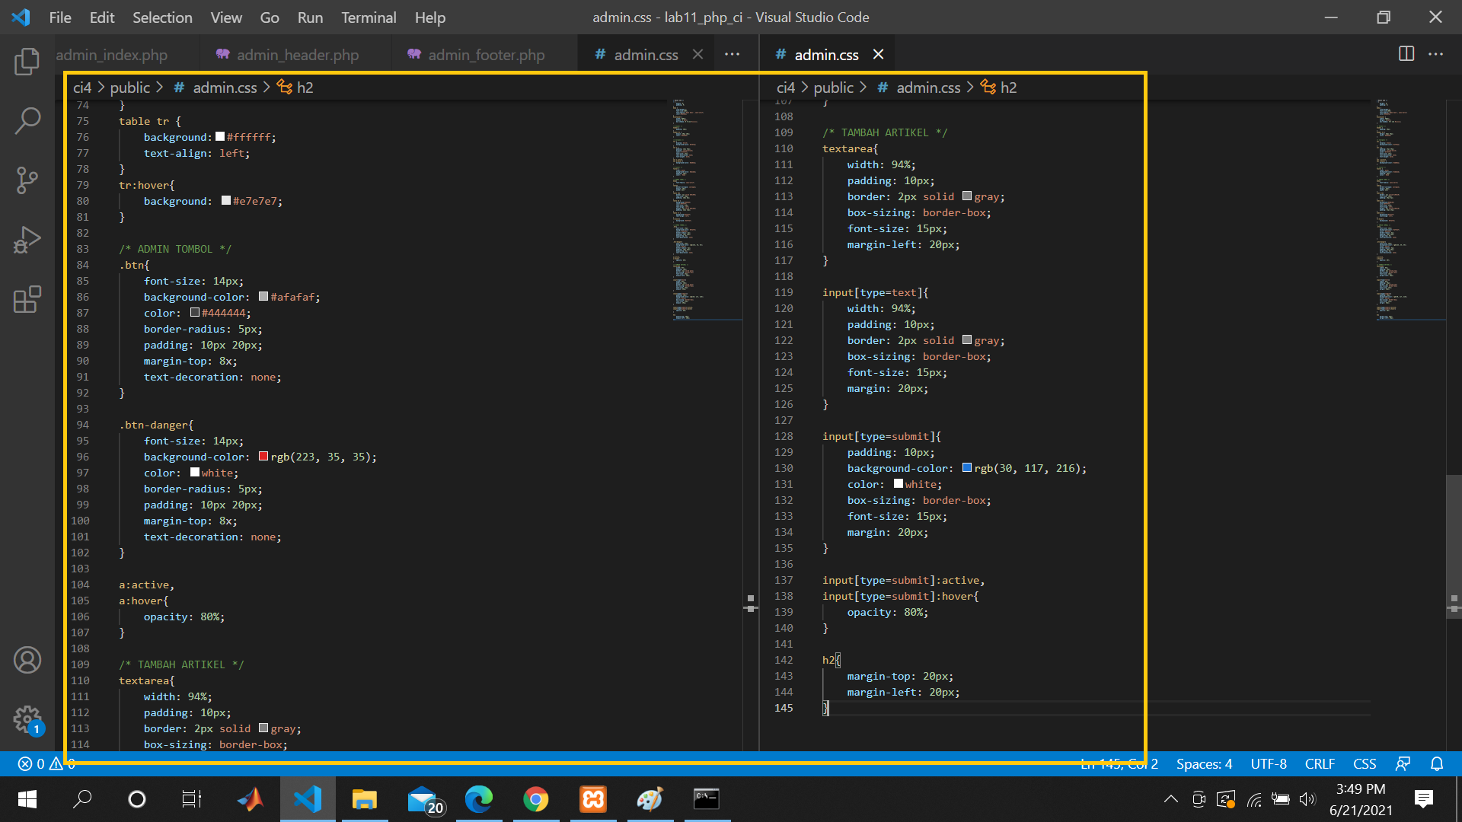This screenshot has width=1462, height=822.
Task: Open Problems via the errors indicator
Action: pyautogui.click(x=46, y=763)
